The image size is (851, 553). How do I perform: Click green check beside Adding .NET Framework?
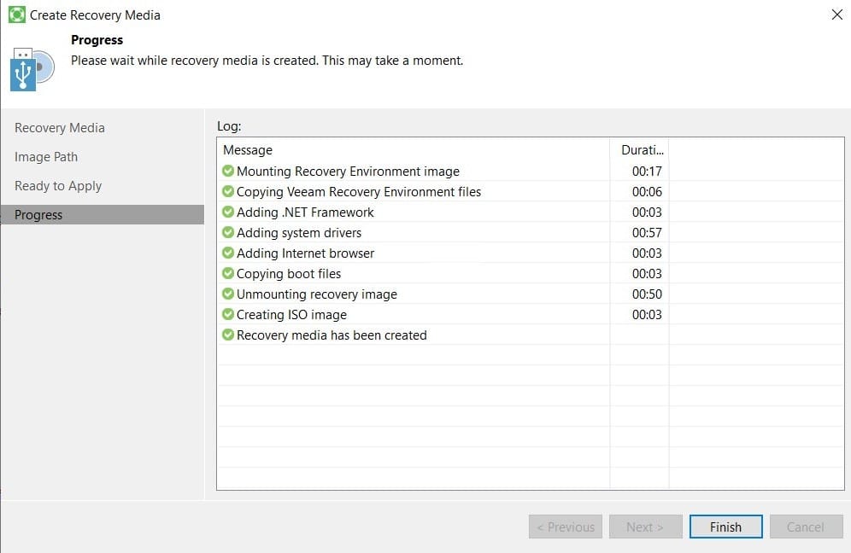coord(228,212)
